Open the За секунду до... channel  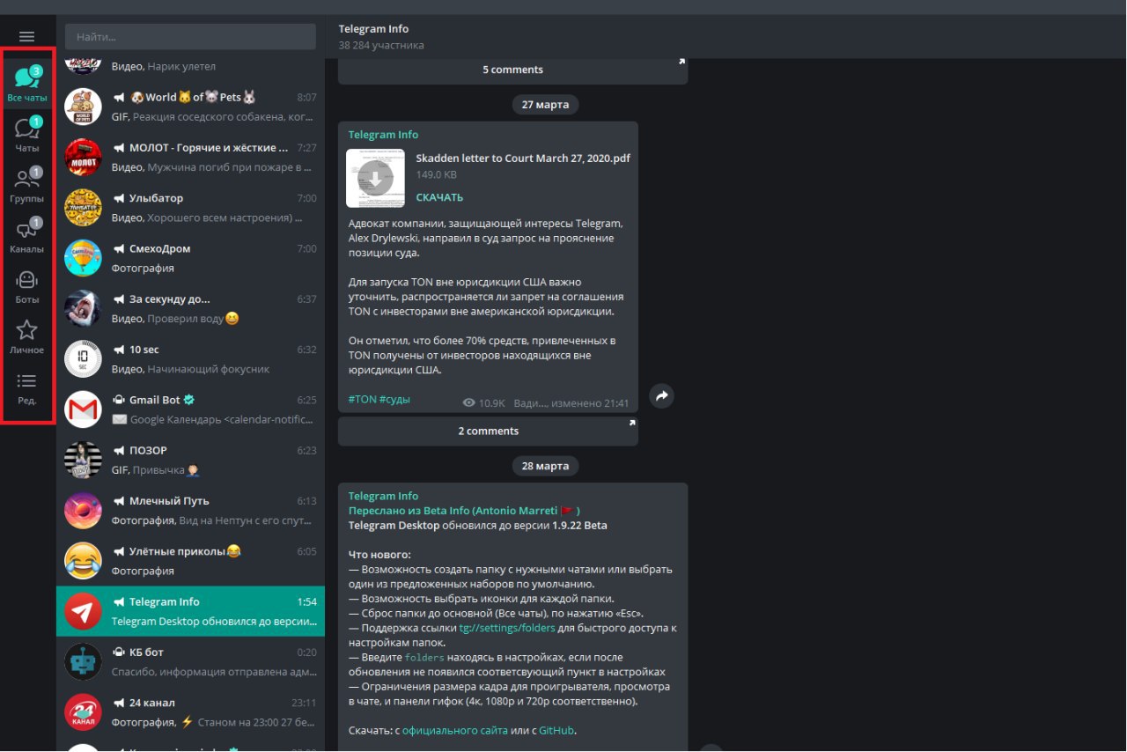190,309
